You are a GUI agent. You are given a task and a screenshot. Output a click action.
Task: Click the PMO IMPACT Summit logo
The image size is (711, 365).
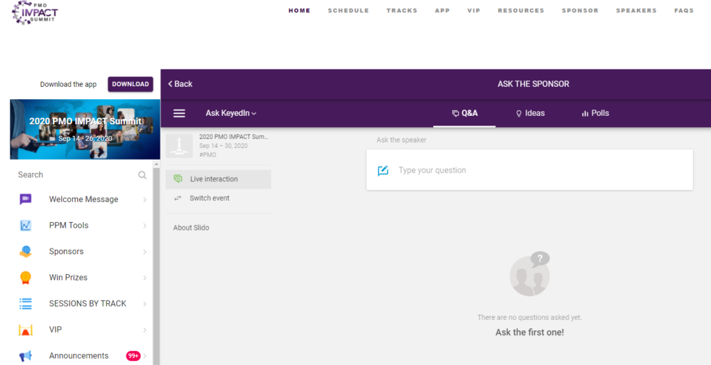click(35, 12)
